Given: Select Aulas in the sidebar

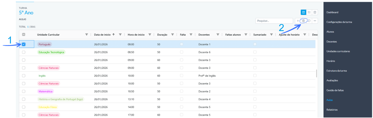Looking at the screenshot, I should click(x=329, y=100).
